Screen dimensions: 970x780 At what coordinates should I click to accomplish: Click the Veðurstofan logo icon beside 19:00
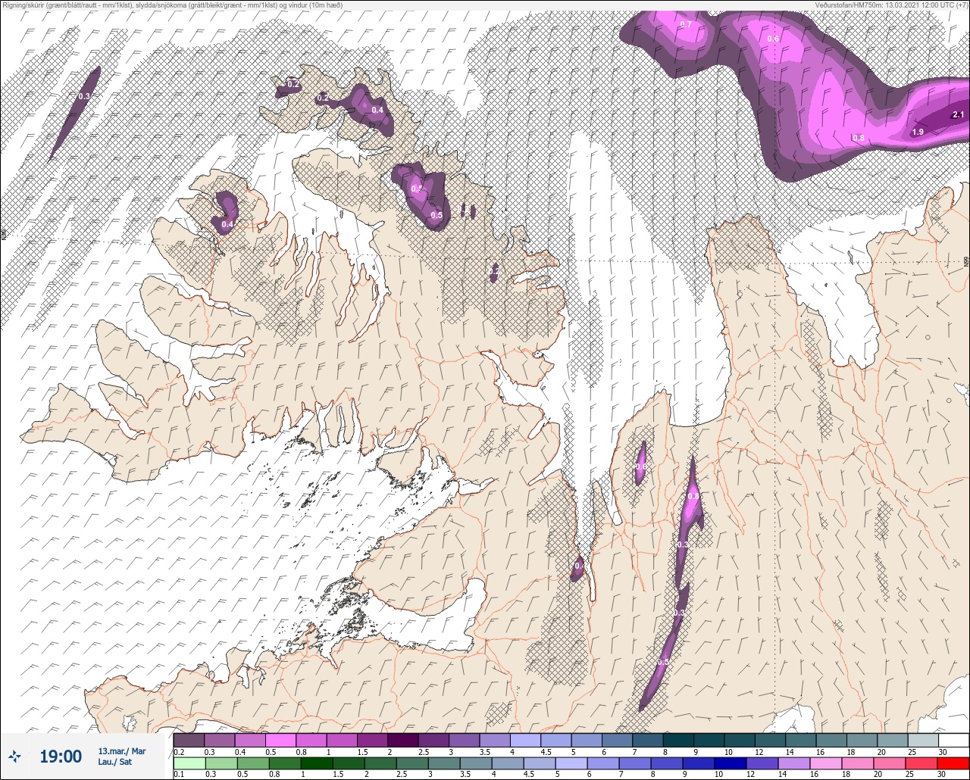click(15, 756)
